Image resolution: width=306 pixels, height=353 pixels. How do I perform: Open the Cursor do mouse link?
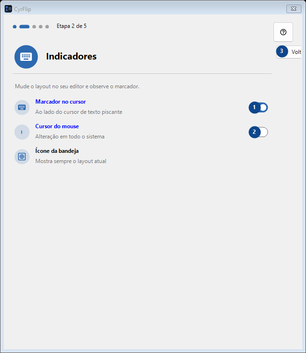click(57, 126)
